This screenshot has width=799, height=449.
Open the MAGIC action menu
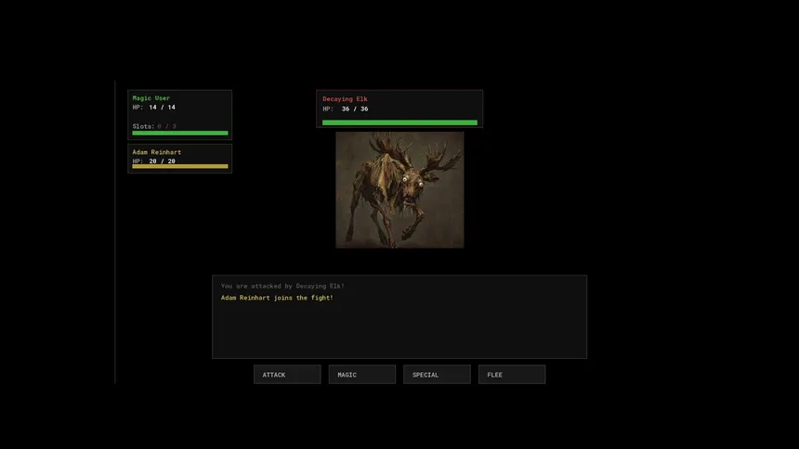[361, 374]
